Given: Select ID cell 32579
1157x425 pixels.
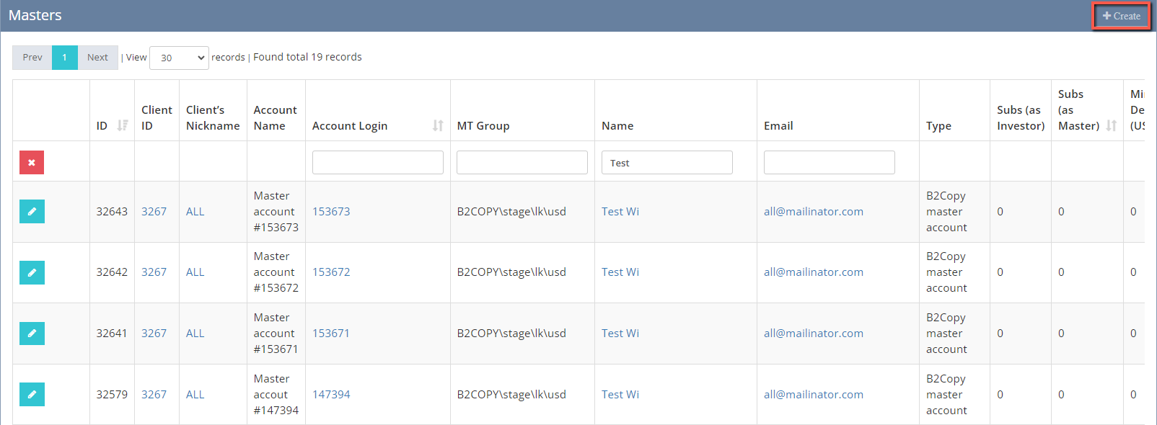Looking at the screenshot, I should pos(112,394).
